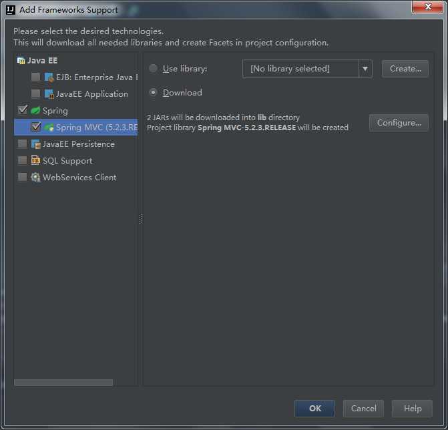Click the horizontal scrollbar under the tree
The width and height of the screenshot is (448, 430).
pyautogui.click(x=63, y=383)
